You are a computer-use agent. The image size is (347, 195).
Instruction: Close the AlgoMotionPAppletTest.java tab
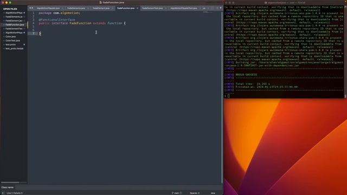tap(200, 8)
